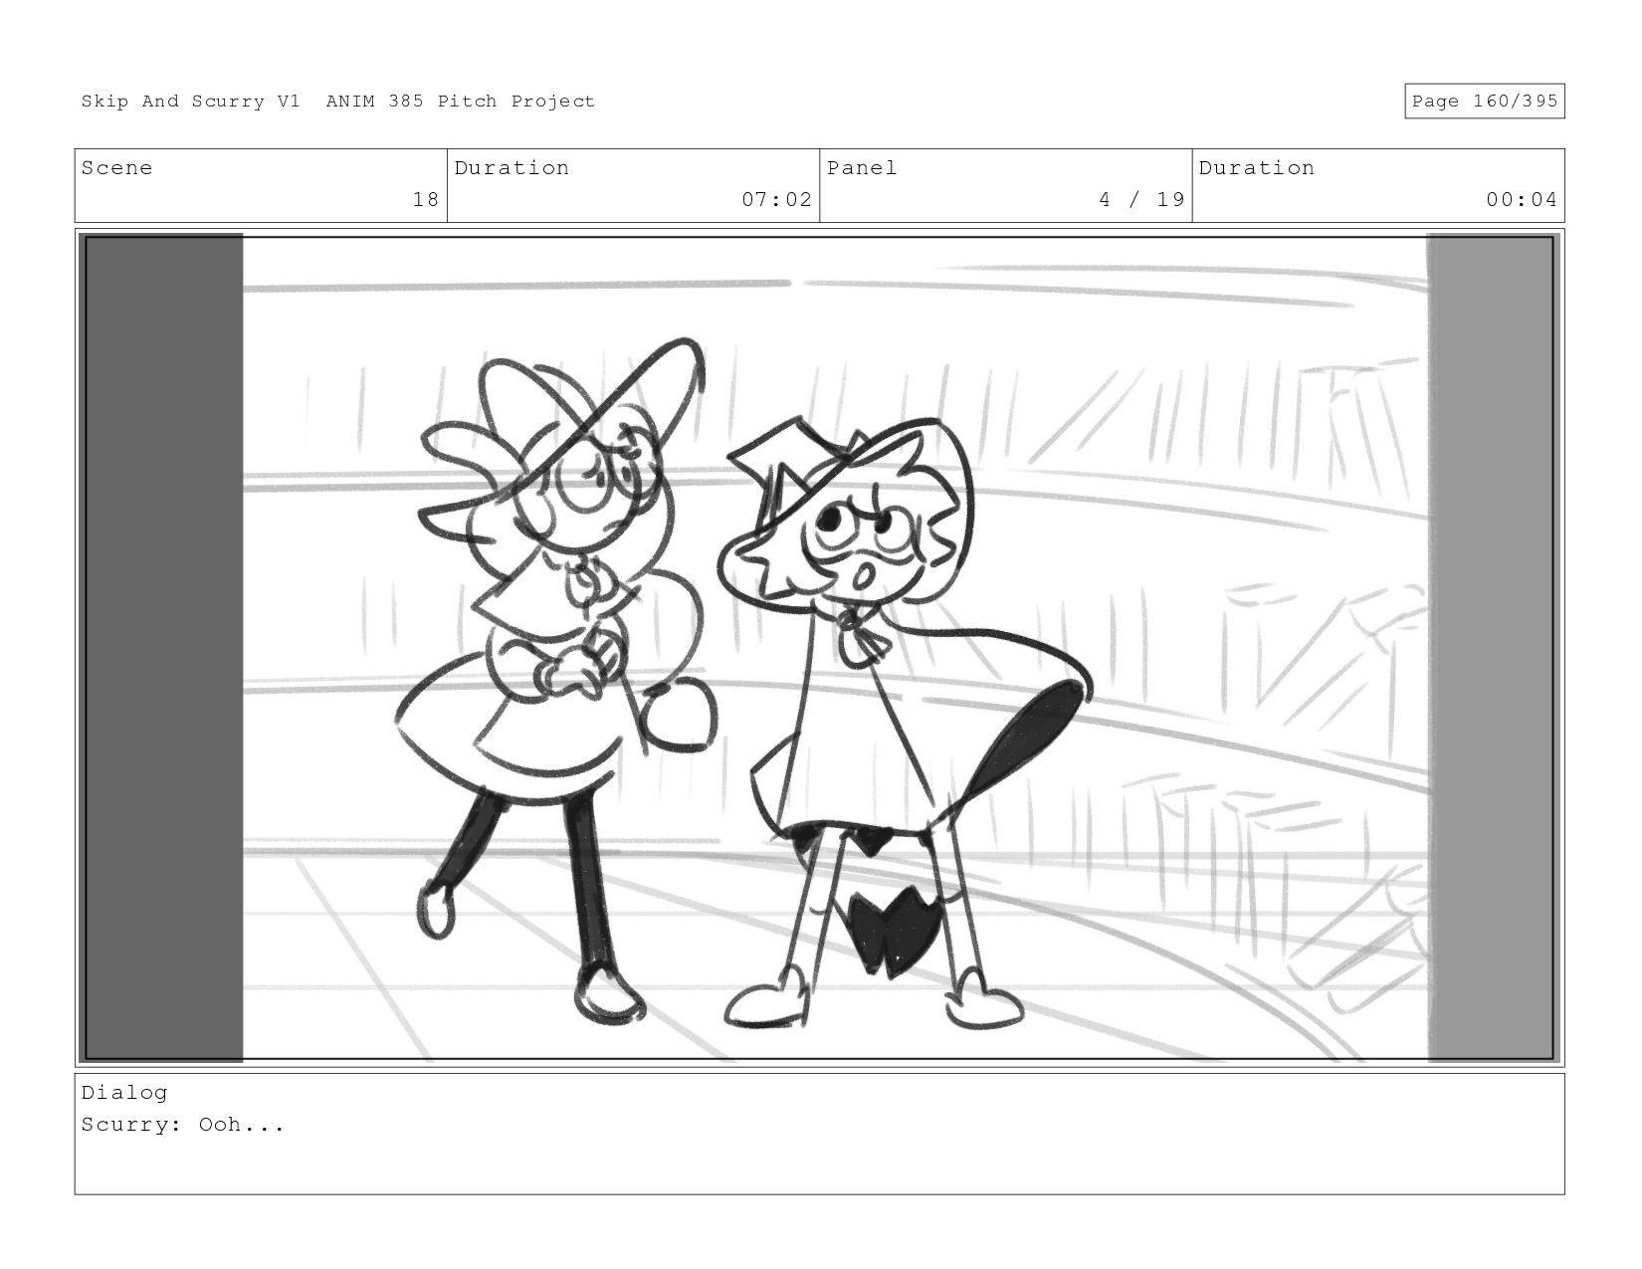The width and height of the screenshot is (1642, 1269).
Task: Click the 'ANIM 385 Pitch Project' header text
Action: tap(461, 102)
